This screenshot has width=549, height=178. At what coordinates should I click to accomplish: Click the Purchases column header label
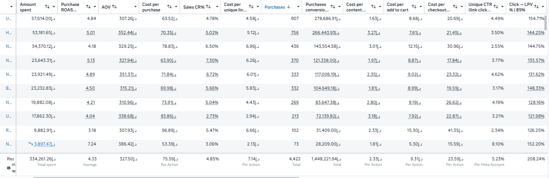coord(275,7)
